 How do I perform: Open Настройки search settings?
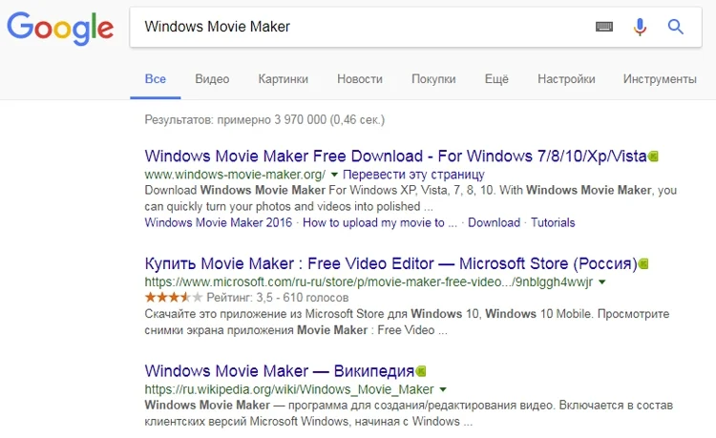(566, 79)
